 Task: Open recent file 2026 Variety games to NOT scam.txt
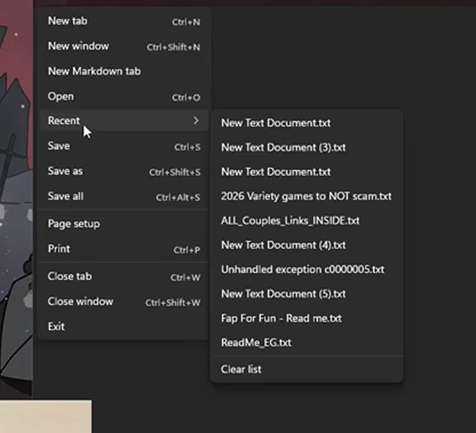click(x=307, y=197)
